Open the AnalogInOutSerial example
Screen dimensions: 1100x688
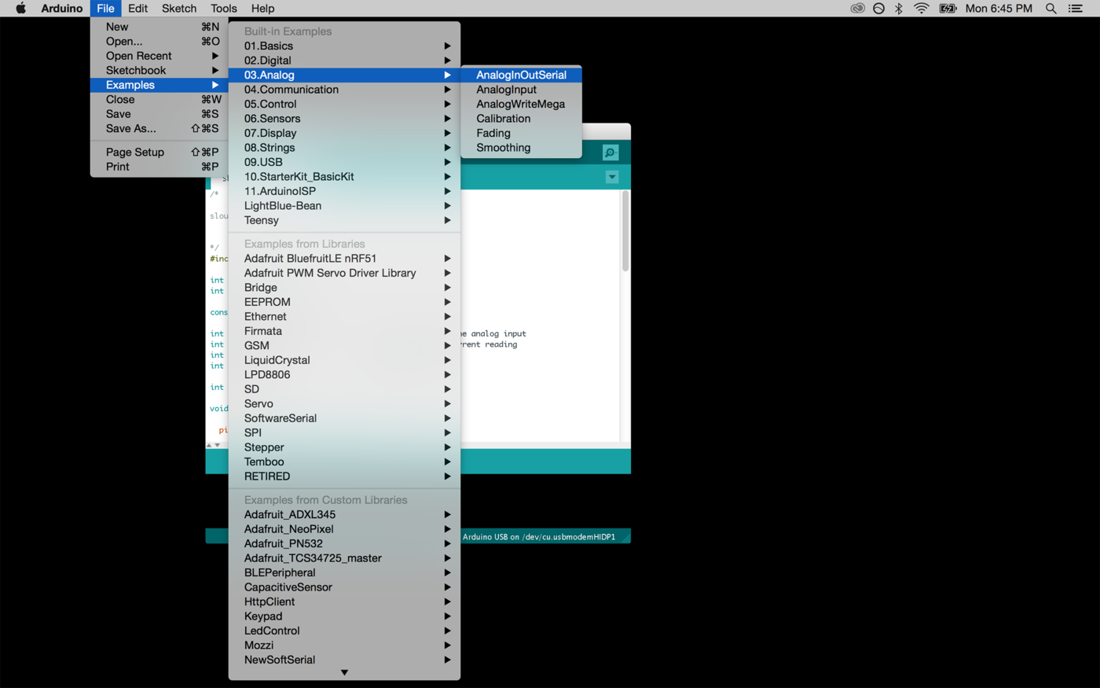coord(521,75)
